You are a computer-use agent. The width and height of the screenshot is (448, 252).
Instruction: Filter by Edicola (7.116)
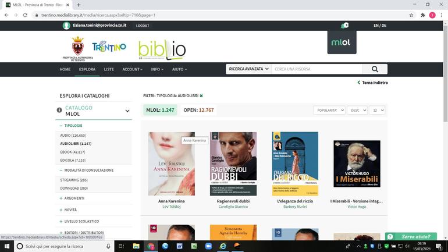pos(73,160)
